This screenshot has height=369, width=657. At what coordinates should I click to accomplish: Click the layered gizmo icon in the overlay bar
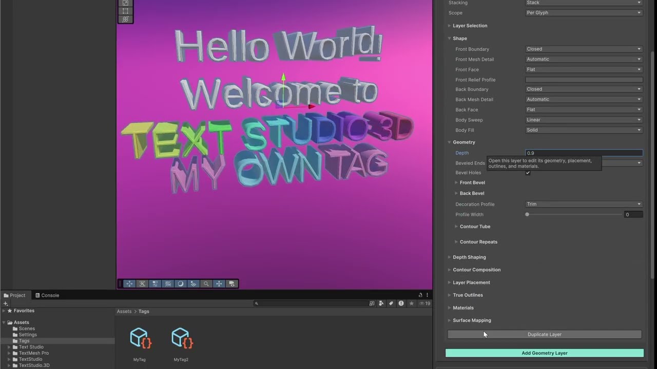pyautogui.click(x=194, y=284)
